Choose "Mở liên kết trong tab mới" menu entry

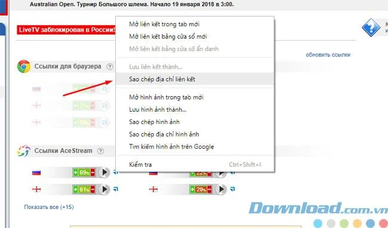pos(195,24)
